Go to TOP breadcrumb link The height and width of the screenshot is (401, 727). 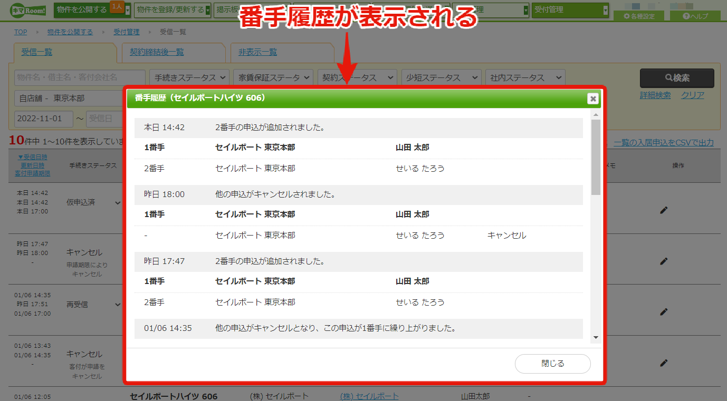click(21, 32)
